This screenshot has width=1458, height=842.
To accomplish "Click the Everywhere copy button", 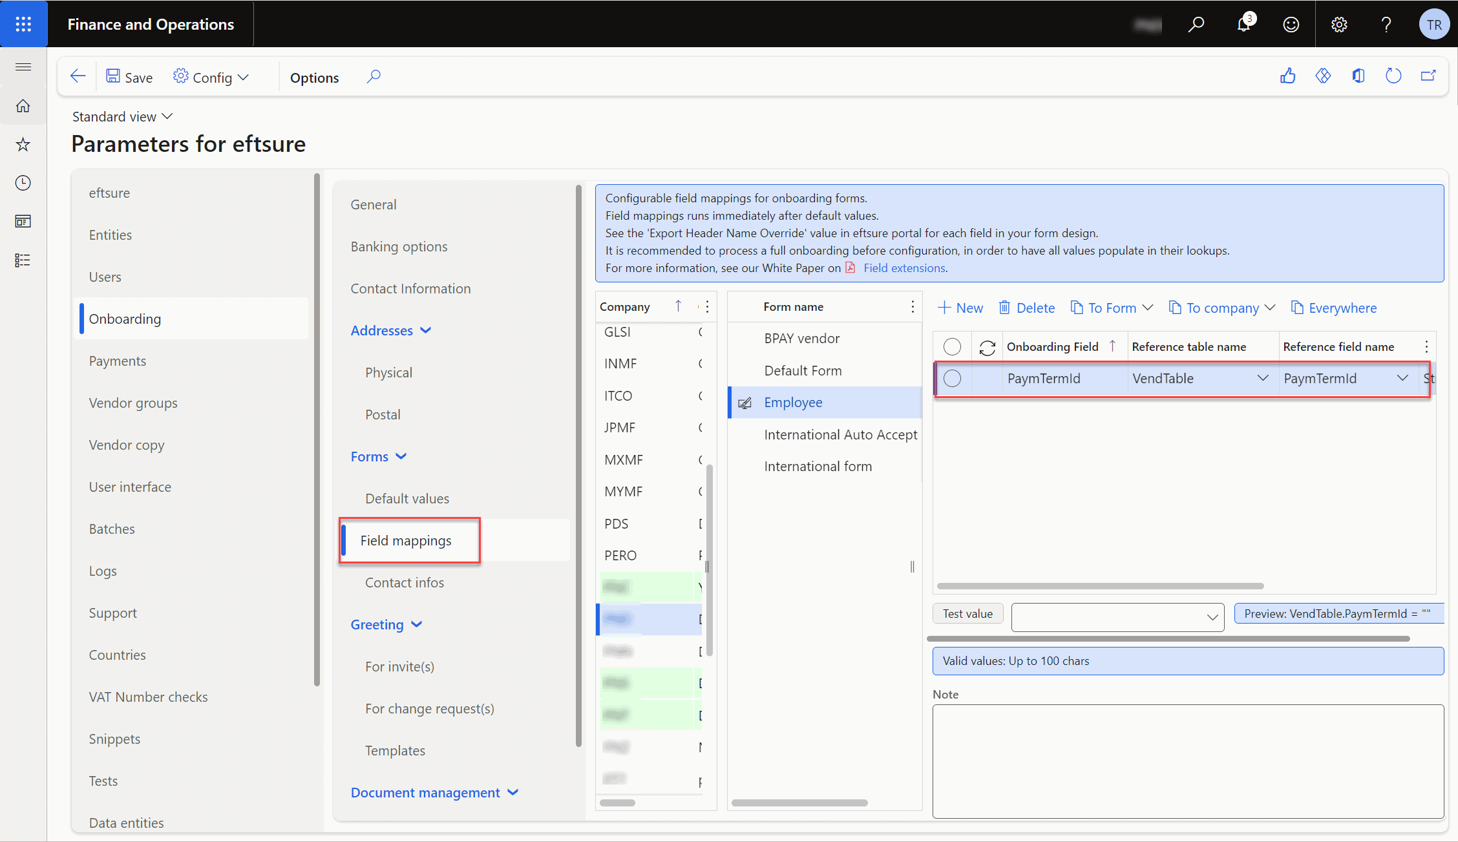I will coord(1334,308).
